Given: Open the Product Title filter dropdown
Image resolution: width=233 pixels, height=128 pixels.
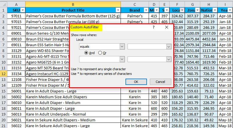Looking at the screenshot, I should (x=118, y=10).
